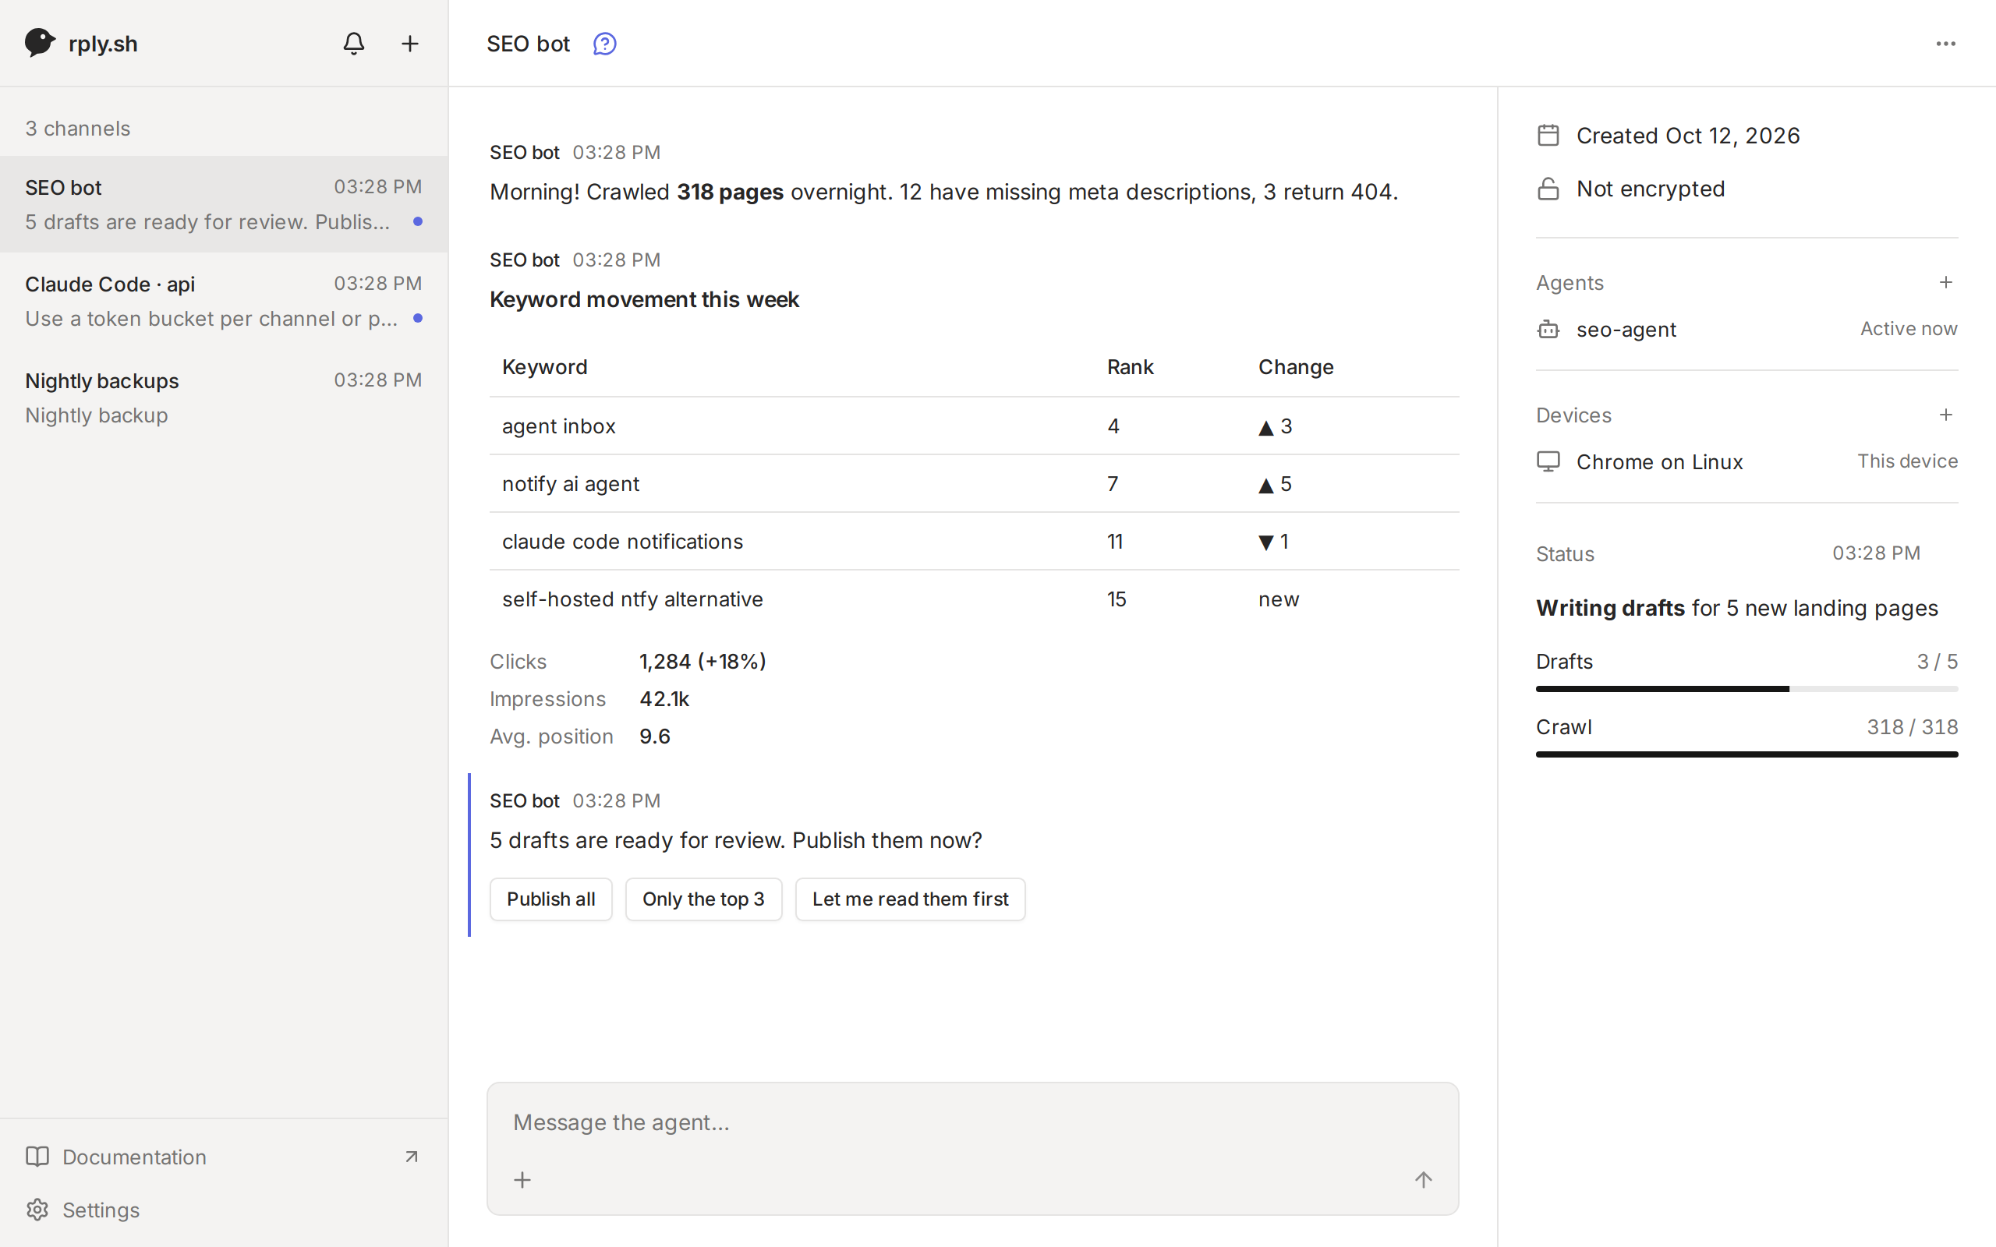Click the rply.sh bird logo
This screenshot has width=1996, height=1247.
pos(40,43)
